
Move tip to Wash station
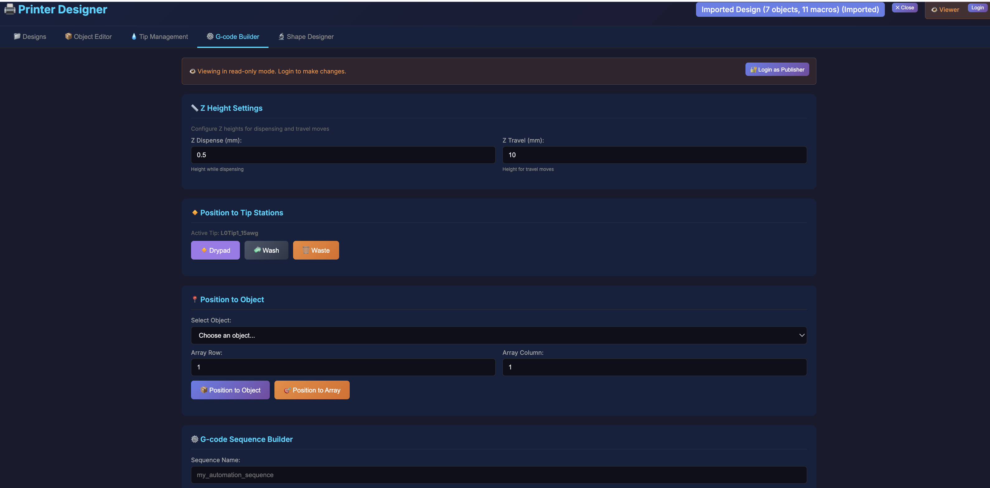pyautogui.click(x=266, y=250)
